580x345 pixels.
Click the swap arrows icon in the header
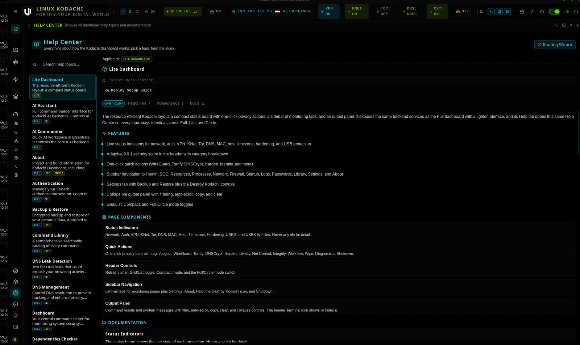(x=481, y=12)
